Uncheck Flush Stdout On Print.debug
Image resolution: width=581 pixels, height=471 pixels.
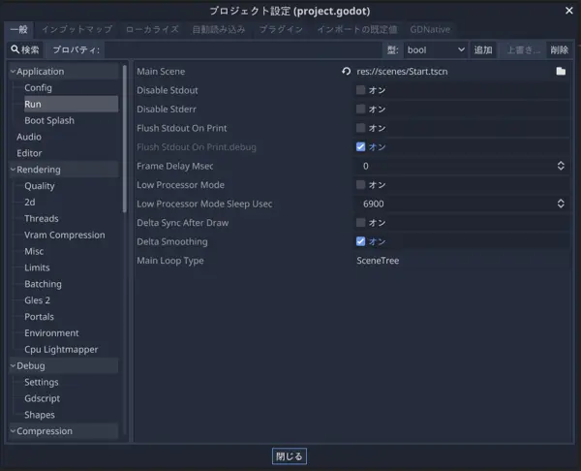[x=360, y=147]
